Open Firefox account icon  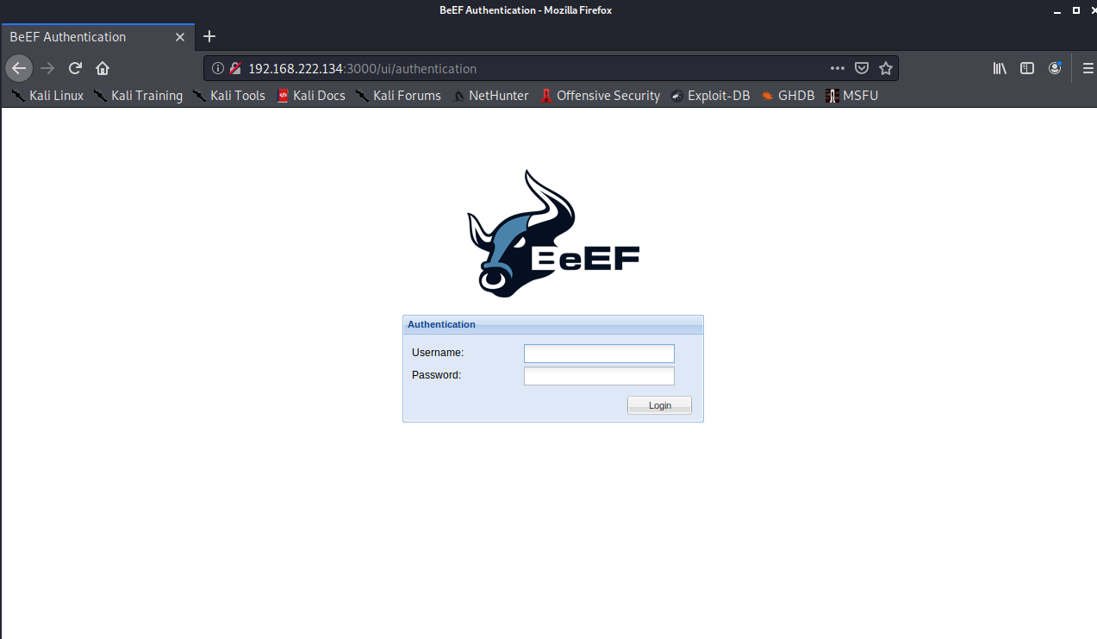pos(1055,68)
